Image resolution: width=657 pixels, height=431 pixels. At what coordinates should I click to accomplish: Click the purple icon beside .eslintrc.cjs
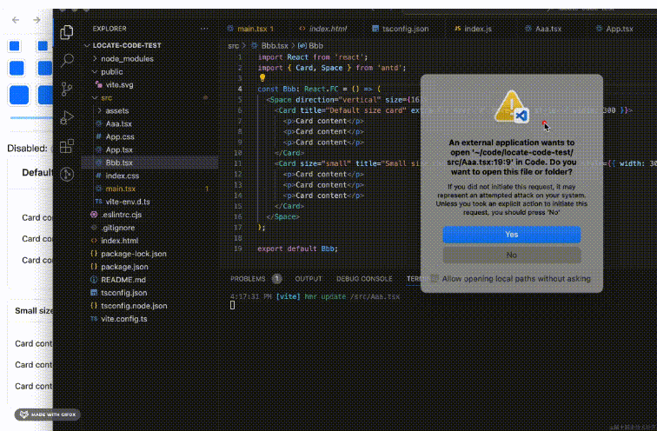(94, 215)
